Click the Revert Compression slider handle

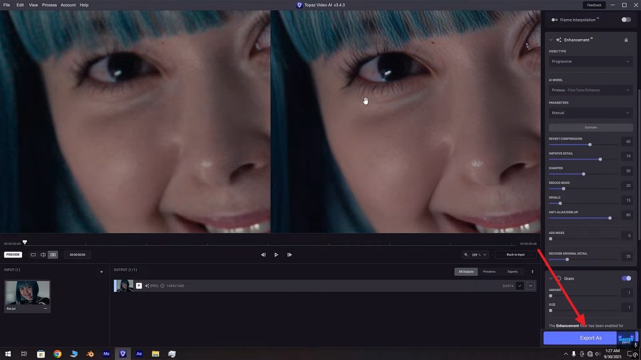590,144
